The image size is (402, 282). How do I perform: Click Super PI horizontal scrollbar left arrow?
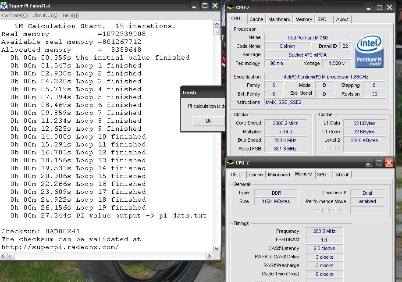(4, 256)
